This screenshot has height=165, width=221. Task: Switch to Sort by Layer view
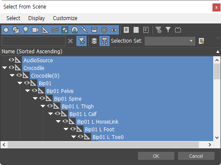pos(94,41)
